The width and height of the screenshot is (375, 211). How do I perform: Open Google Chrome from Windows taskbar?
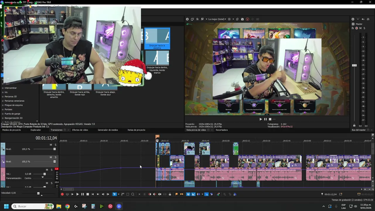[x=67, y=206]
